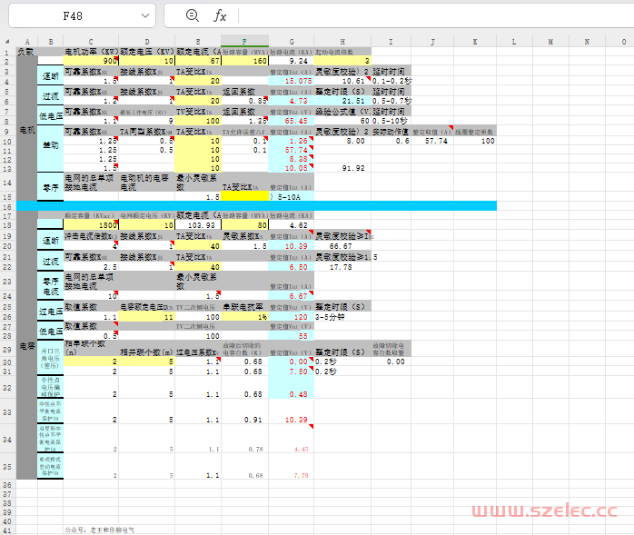
Task: Click the coil setting cell showing 100 in column K
Action: coord(475,141)
